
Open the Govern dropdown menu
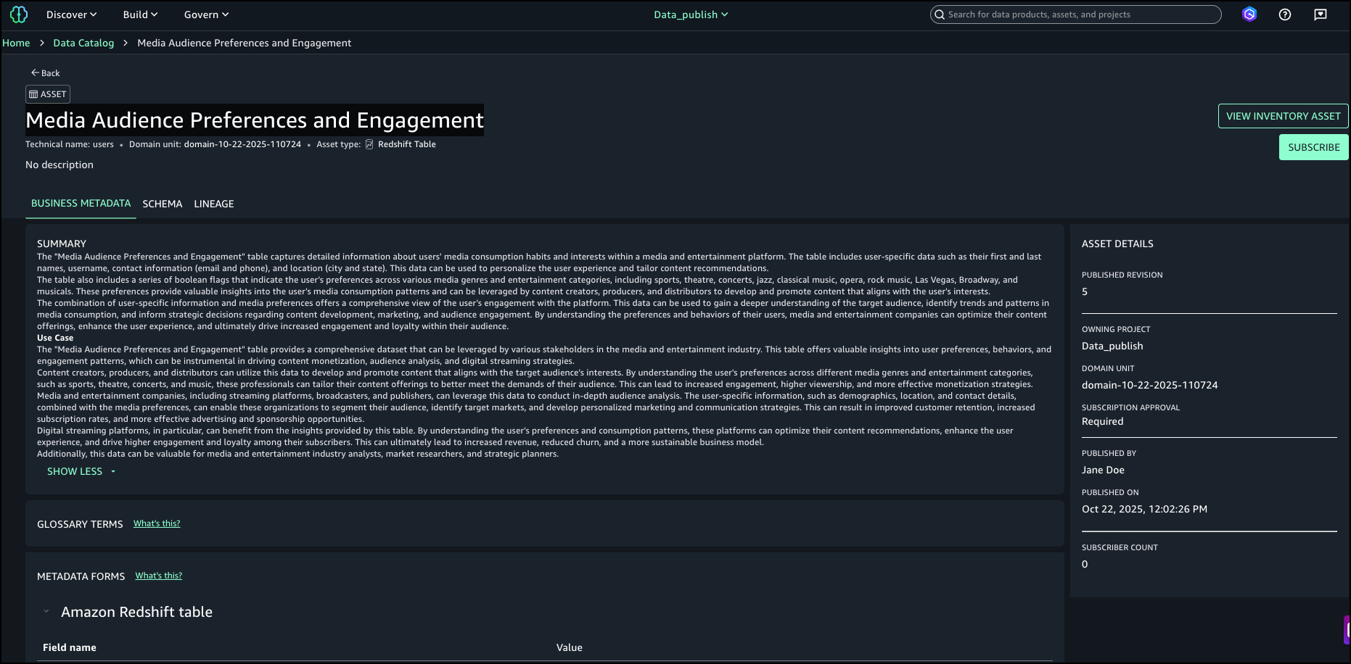click(x=206, y=14)
